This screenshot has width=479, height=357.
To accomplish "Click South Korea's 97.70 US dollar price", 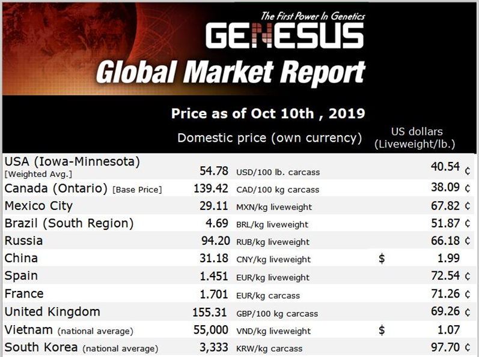I will tap(445, 348).
